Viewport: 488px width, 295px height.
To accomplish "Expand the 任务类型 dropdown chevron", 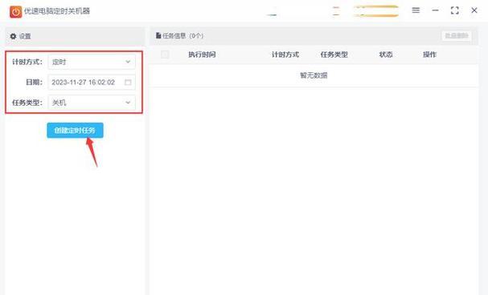I will 128,103.
